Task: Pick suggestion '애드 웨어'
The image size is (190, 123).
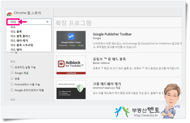Action: pyautogui.click(x=16, y=50)
